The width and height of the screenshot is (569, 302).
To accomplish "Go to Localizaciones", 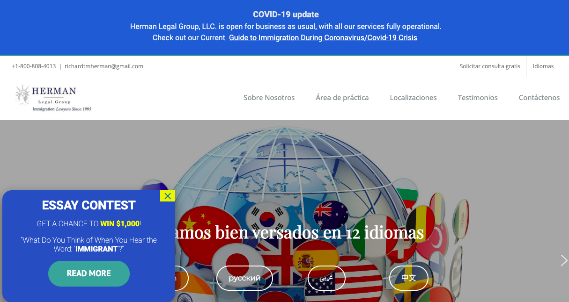I will pyautogui.click(x=413, y=98).
